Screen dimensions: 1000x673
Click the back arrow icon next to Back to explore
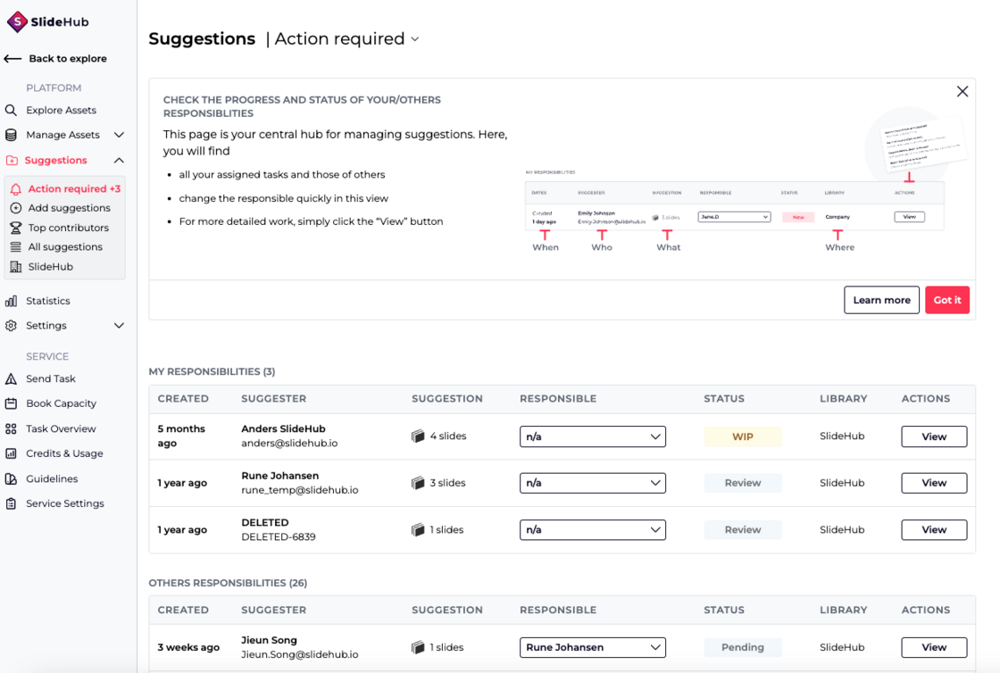coord(12,59)
